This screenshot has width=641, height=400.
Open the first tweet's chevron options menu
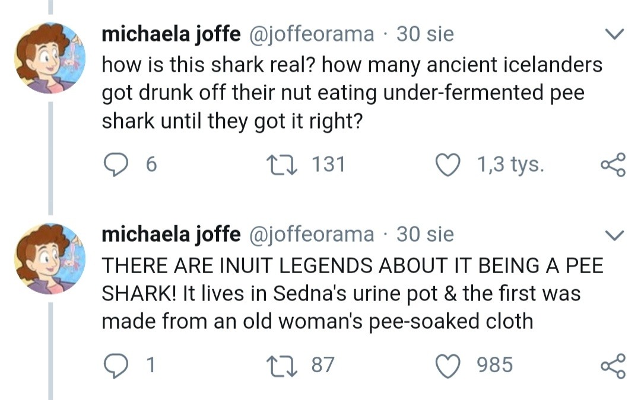point(615,35)
